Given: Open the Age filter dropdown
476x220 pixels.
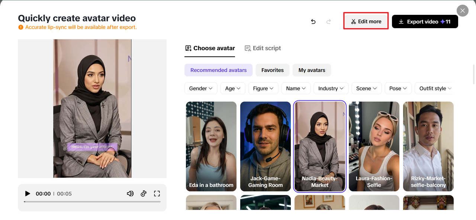Looking at the screenshot, I should pos(233,88).
